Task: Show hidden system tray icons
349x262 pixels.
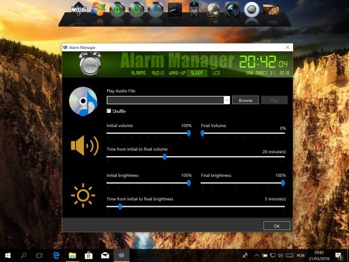Action: (x=255, y=255)
